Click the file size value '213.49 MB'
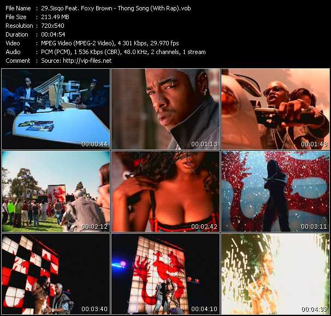 (x=55, y=17)
